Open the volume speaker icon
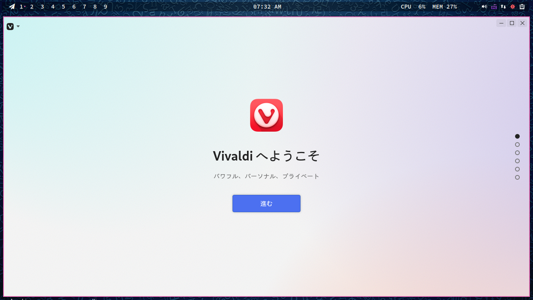The width and height of the screenshot is (533, 300). point(485,7)
